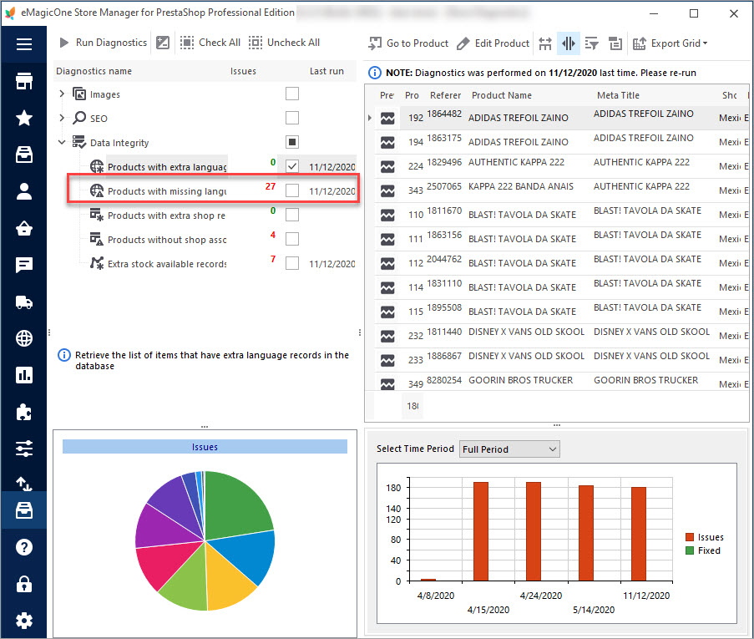Open the import/export arrows sidebar icon
Image resolution: width=754 pixels, height=639 pixels.
(x=24, y=483)
